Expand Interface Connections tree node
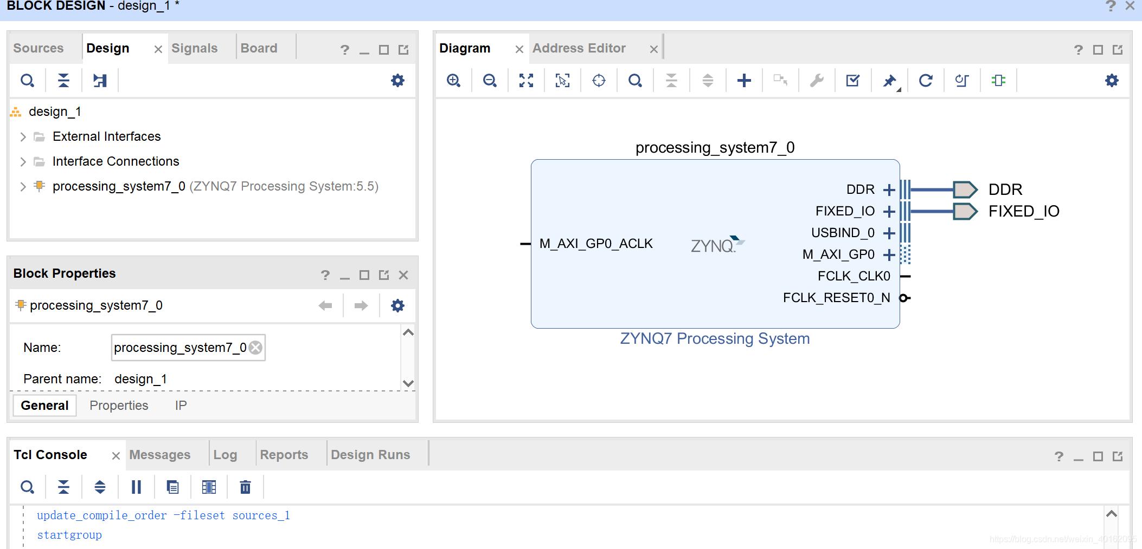Image resolution: width=1142 pixels, height=549 pixels. click(x=23, y=162)
